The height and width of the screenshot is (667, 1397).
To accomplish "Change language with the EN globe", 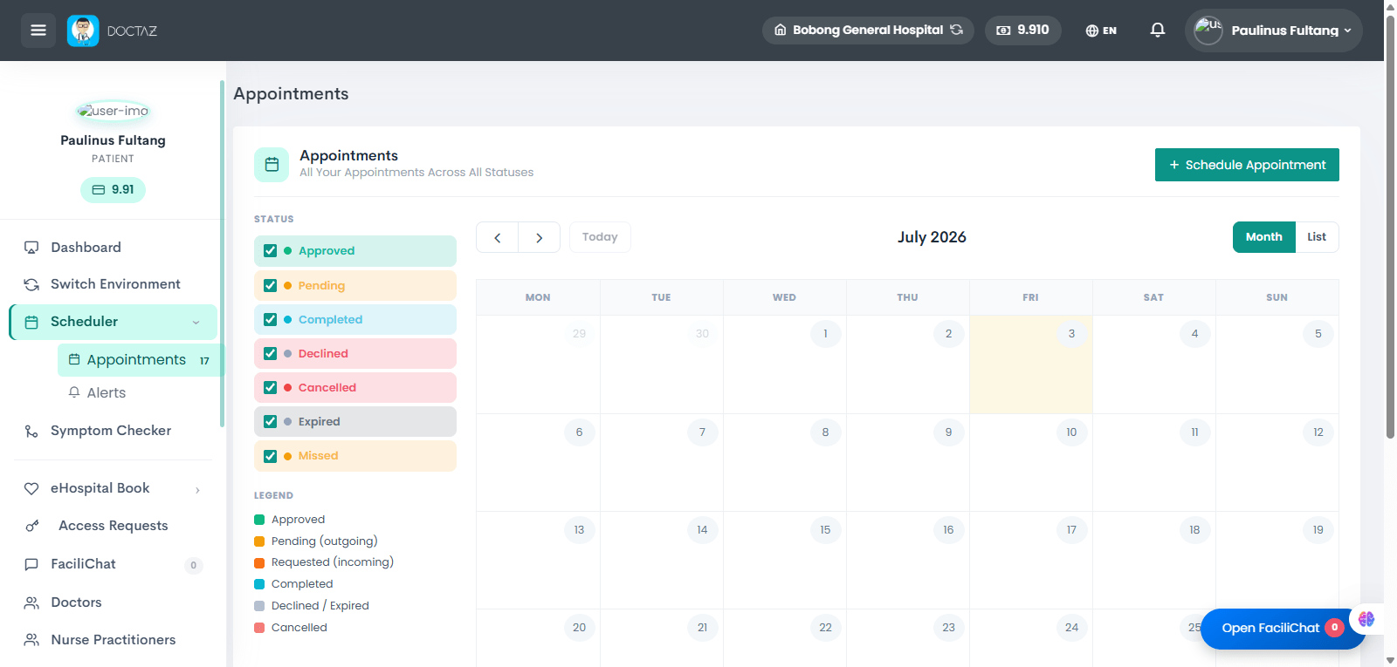I will pos(1101,31).
